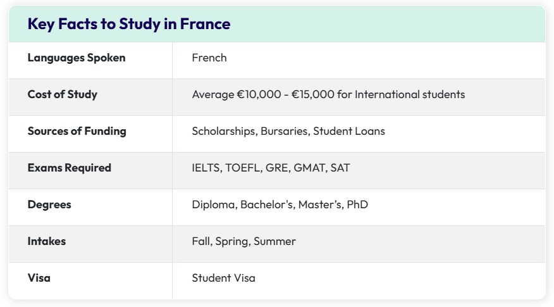Image resolution: width=554 pixels, height=307 pixels.
Task: Click the average €10,000 – €15,000 cost text
Action: [328, 94]
